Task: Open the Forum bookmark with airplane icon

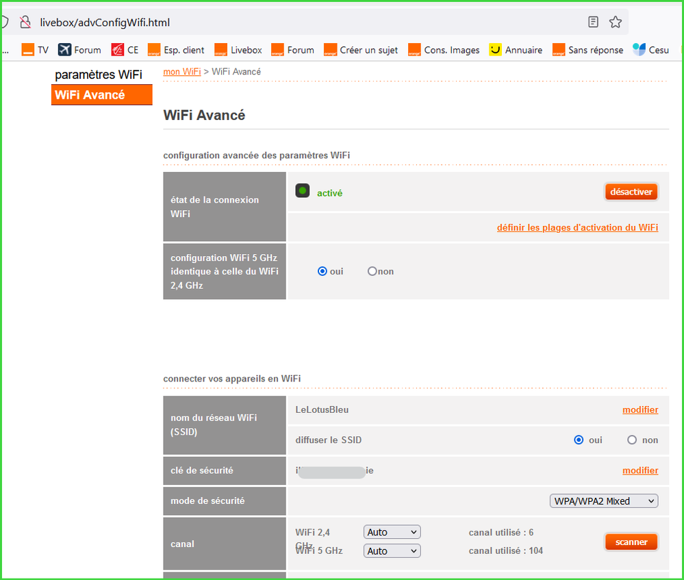Action: coord(79,50)
